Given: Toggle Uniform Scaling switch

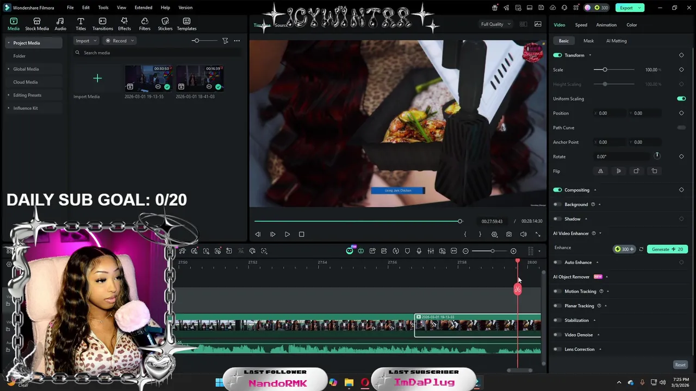Looking at the screenshot, I should tap(681, 99).
